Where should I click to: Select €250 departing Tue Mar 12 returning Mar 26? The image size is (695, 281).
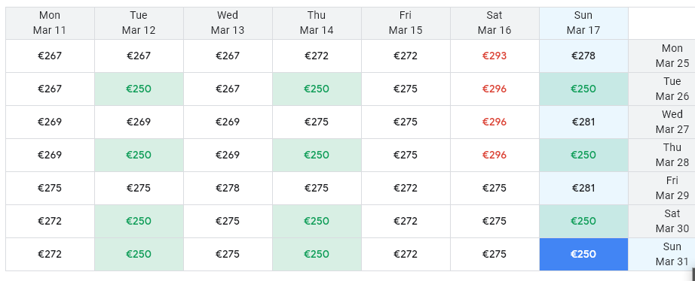click(x=139, y=89)
